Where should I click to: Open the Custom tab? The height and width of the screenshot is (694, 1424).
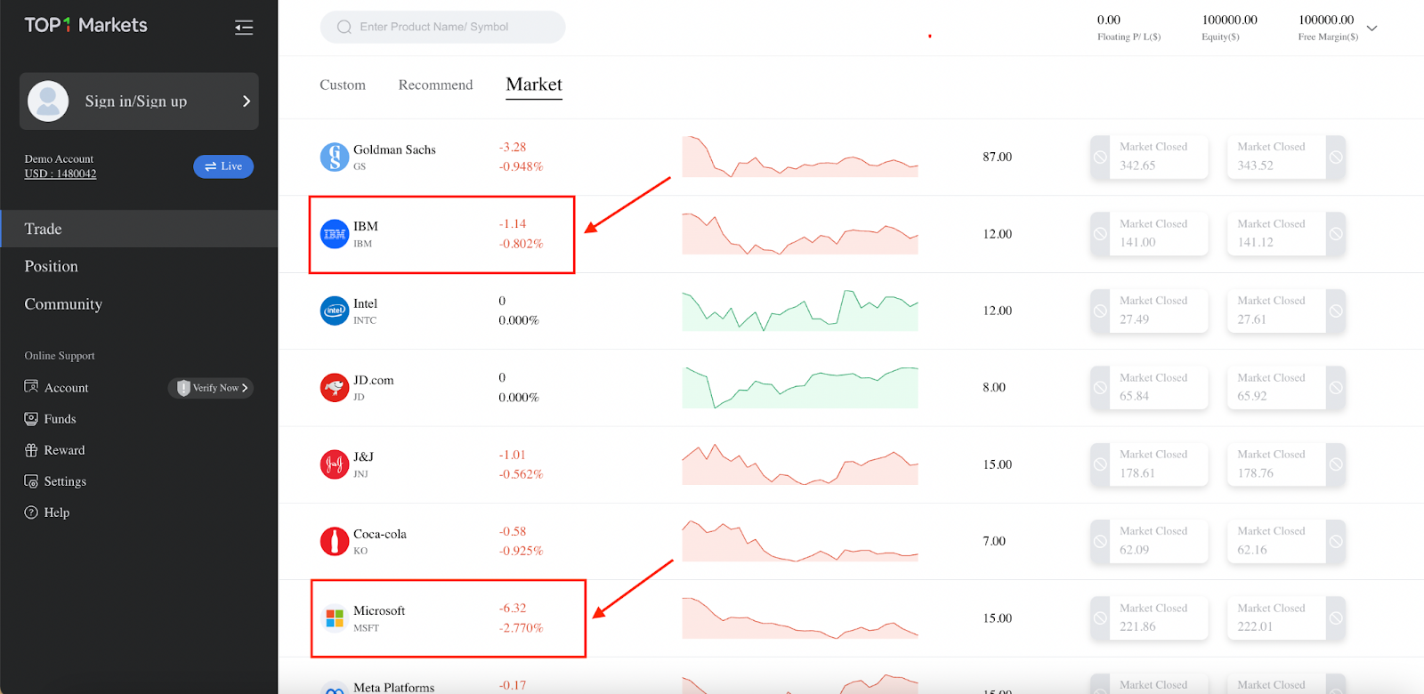click(343, 85)
